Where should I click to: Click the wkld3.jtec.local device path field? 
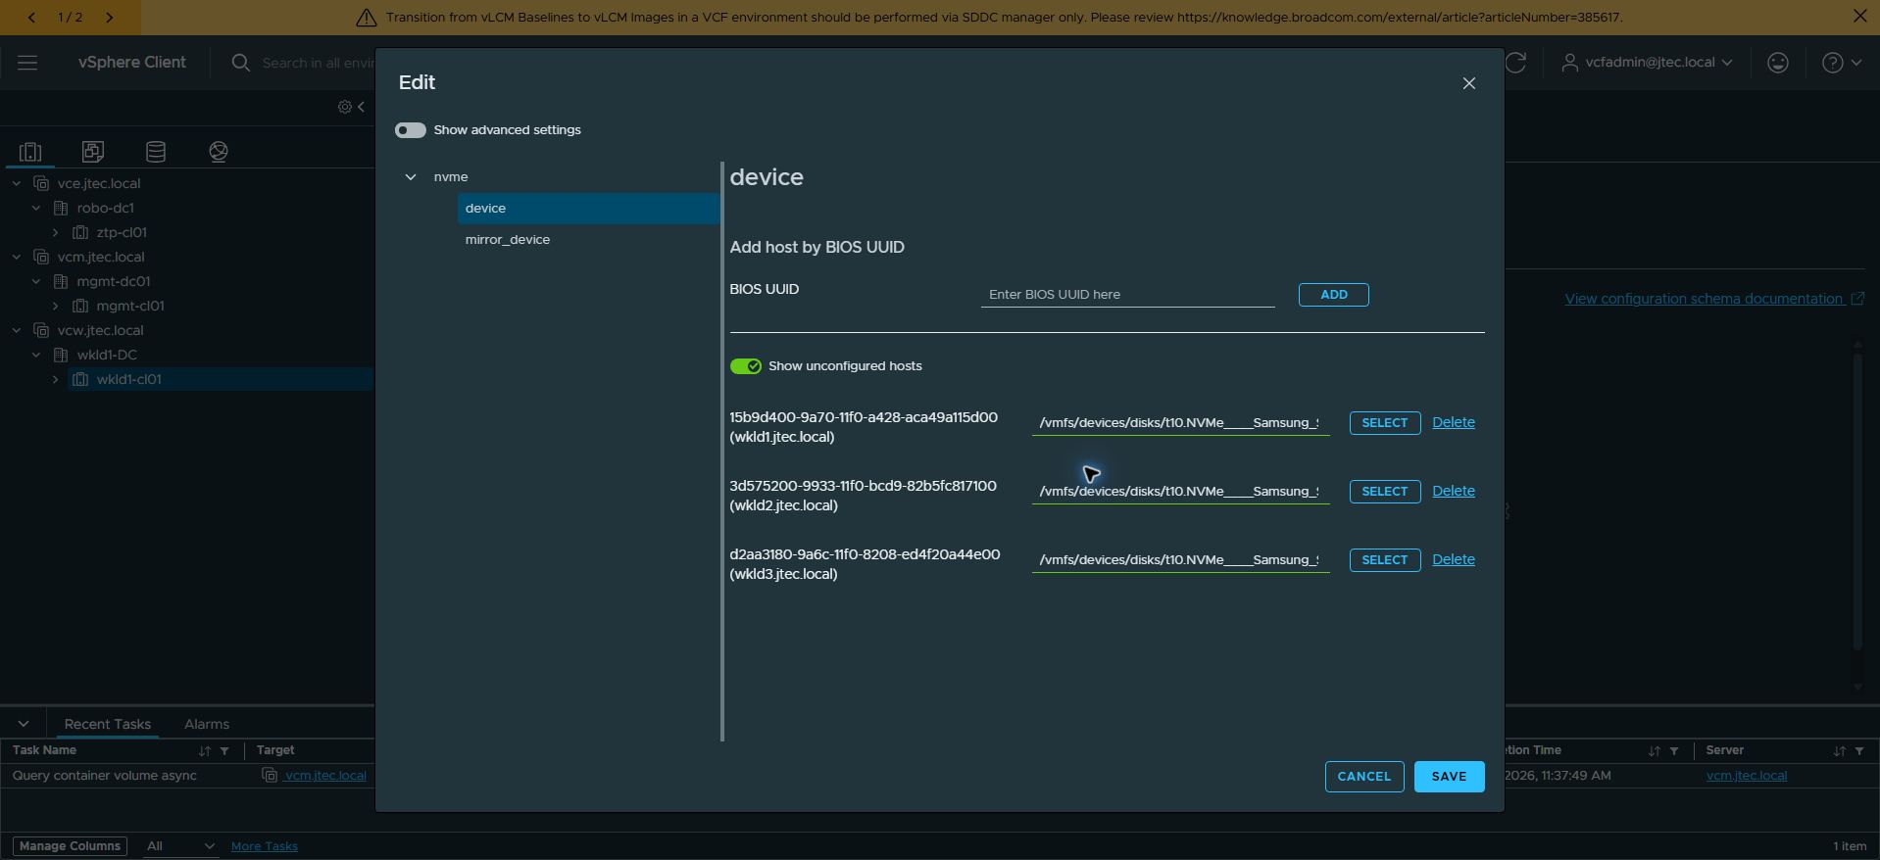point(1180,560)
